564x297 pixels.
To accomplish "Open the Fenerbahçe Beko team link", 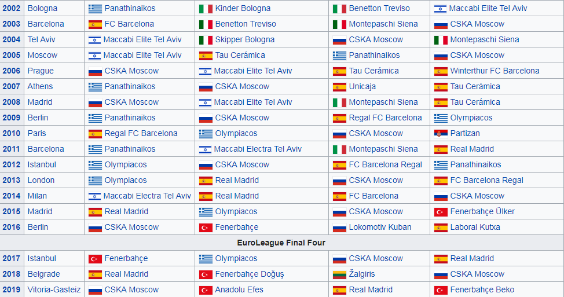I will click(x=482, y=289).
